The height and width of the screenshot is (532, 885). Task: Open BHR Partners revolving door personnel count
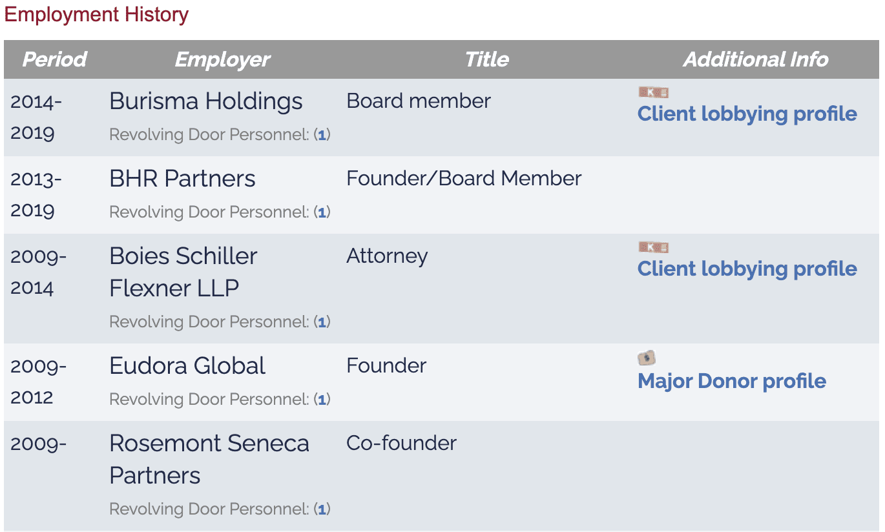[x=322, y=212]
